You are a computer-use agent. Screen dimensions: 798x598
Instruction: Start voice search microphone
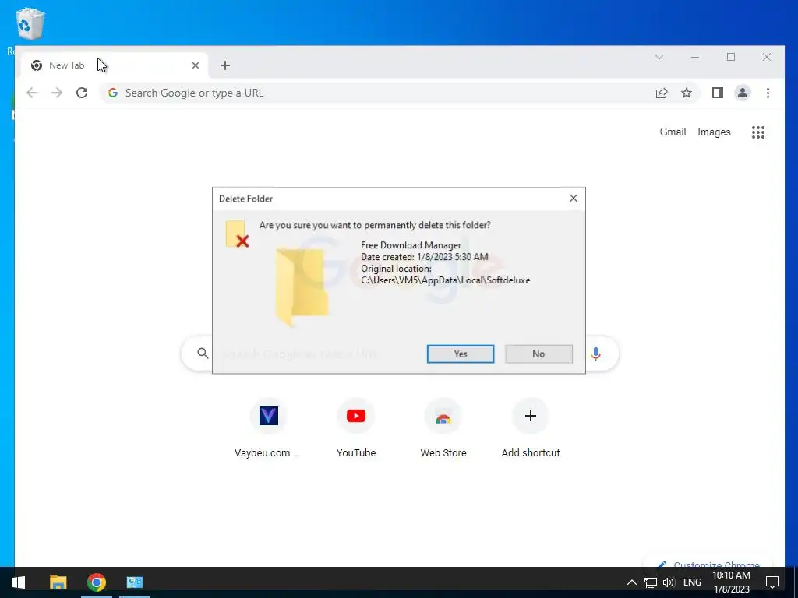[x=595, y=354]
